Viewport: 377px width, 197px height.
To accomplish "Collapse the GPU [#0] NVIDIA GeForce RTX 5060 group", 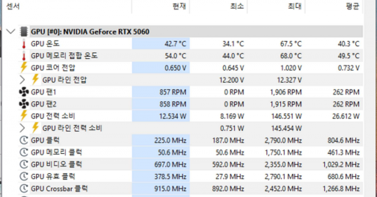I will pyautogui.click(x=11, y=32).
